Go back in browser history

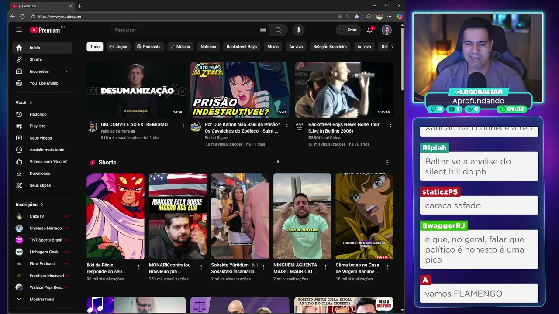pos(13,17)
